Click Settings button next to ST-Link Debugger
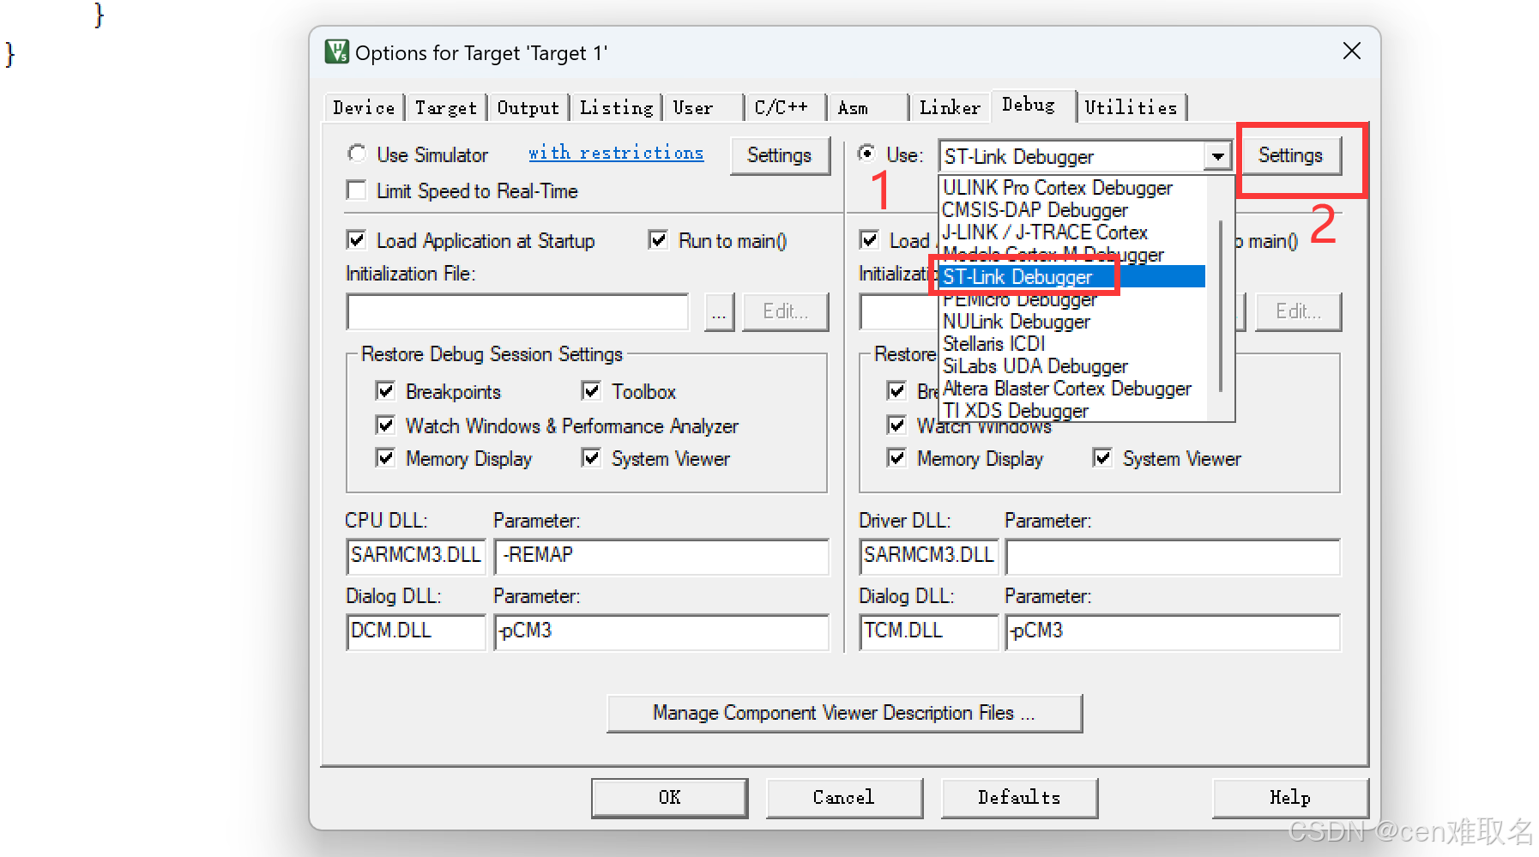 [x=1290, y=155]
